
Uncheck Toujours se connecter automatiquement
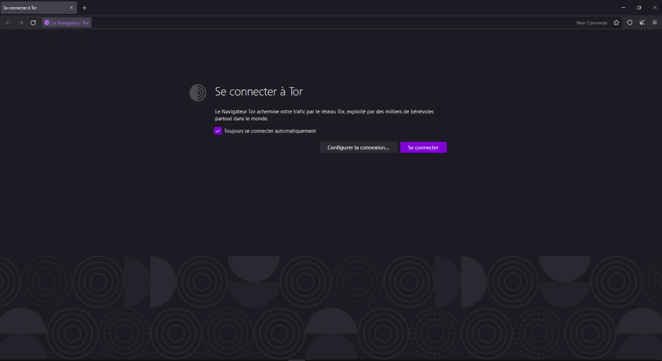(x=218, y=131)
